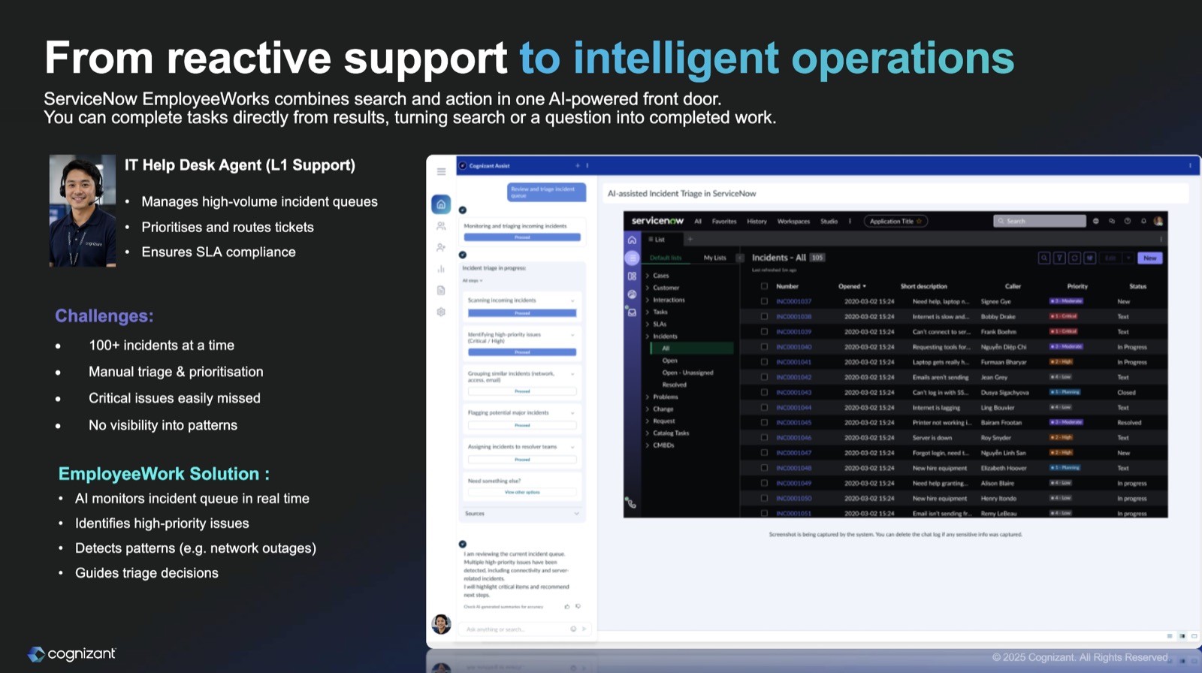
Task: Tick the select-all checkbox in Incidents header
Action: click(x=764, y=286)
